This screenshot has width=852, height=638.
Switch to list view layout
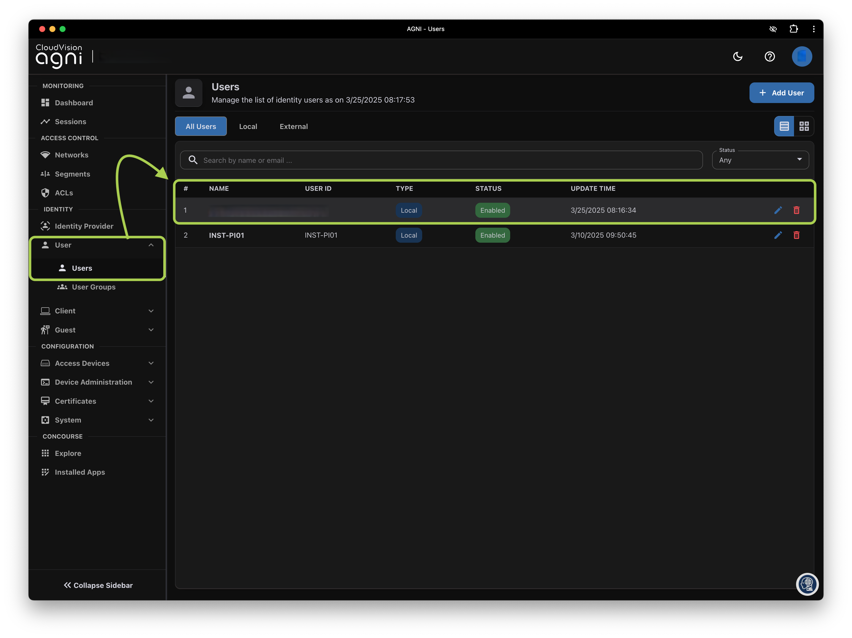(784, 126)
